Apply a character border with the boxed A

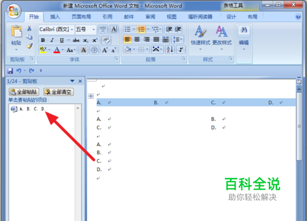tap(114, 29)
